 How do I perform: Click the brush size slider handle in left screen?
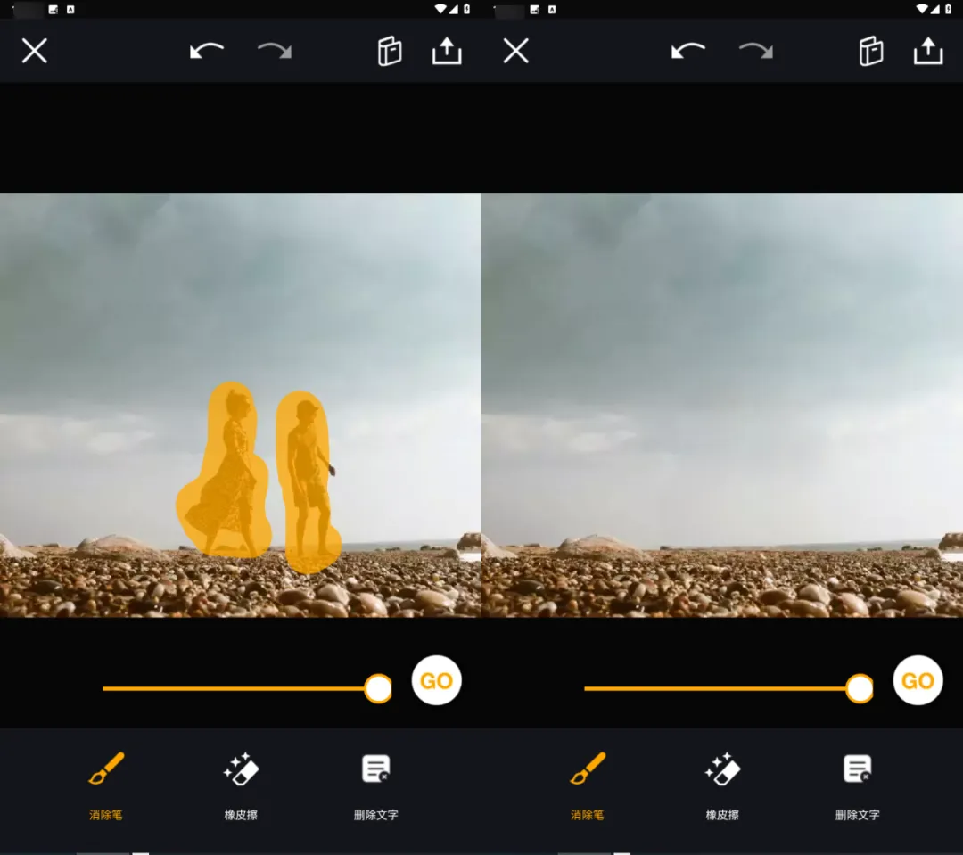(x=378, y=688)
